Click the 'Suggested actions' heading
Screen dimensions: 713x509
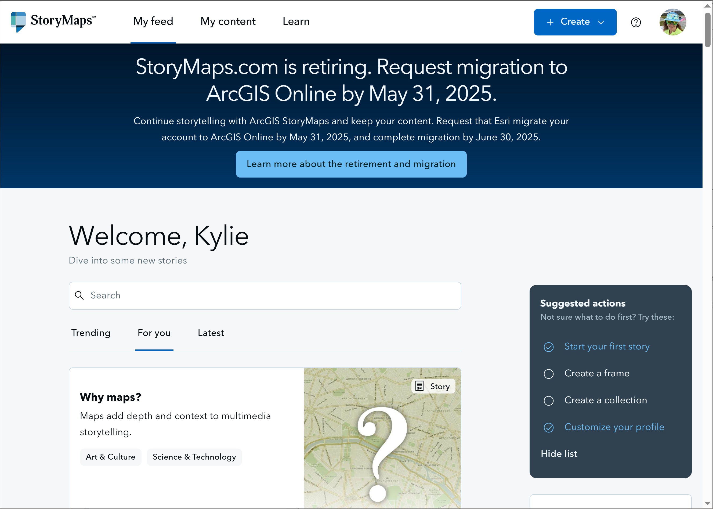(583, 303)
